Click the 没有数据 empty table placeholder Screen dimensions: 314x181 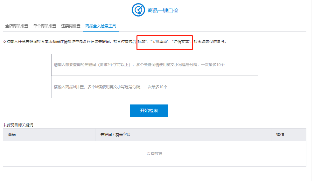tap(154, 154)
